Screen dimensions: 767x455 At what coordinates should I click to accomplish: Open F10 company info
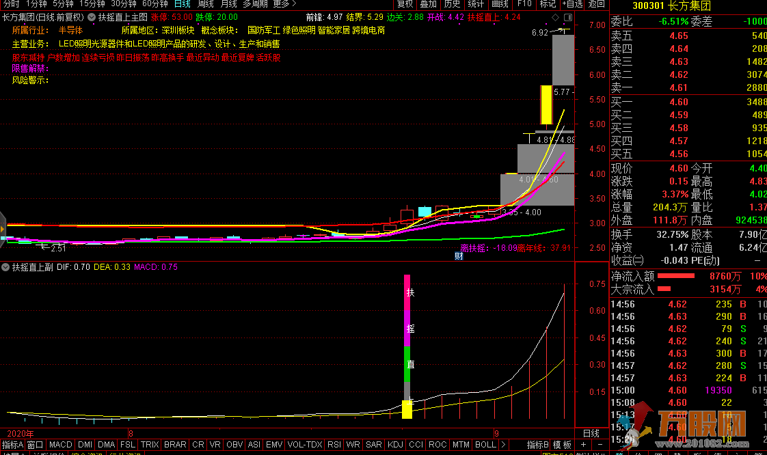524,4
